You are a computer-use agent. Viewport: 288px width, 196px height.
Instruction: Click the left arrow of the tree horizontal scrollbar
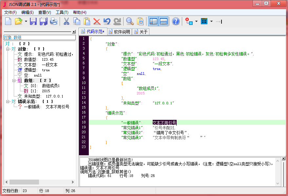[x=7, y=182]
